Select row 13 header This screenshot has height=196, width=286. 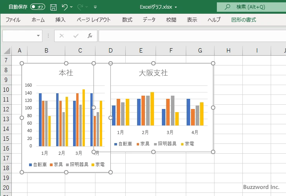(x=6, y=119)
